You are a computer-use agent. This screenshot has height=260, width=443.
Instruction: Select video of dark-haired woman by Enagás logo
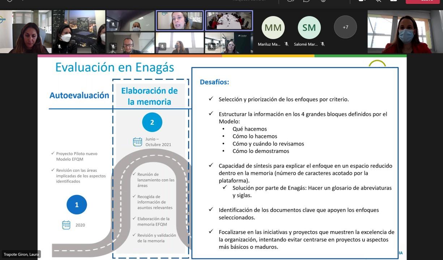pos(26,32)
